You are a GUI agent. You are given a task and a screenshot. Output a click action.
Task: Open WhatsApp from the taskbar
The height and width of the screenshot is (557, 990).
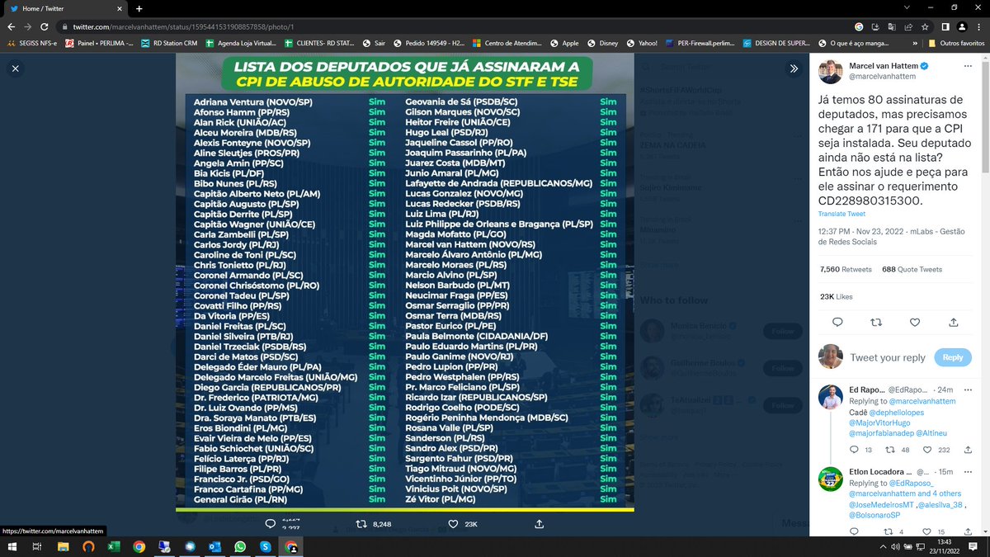click(240, 546)
